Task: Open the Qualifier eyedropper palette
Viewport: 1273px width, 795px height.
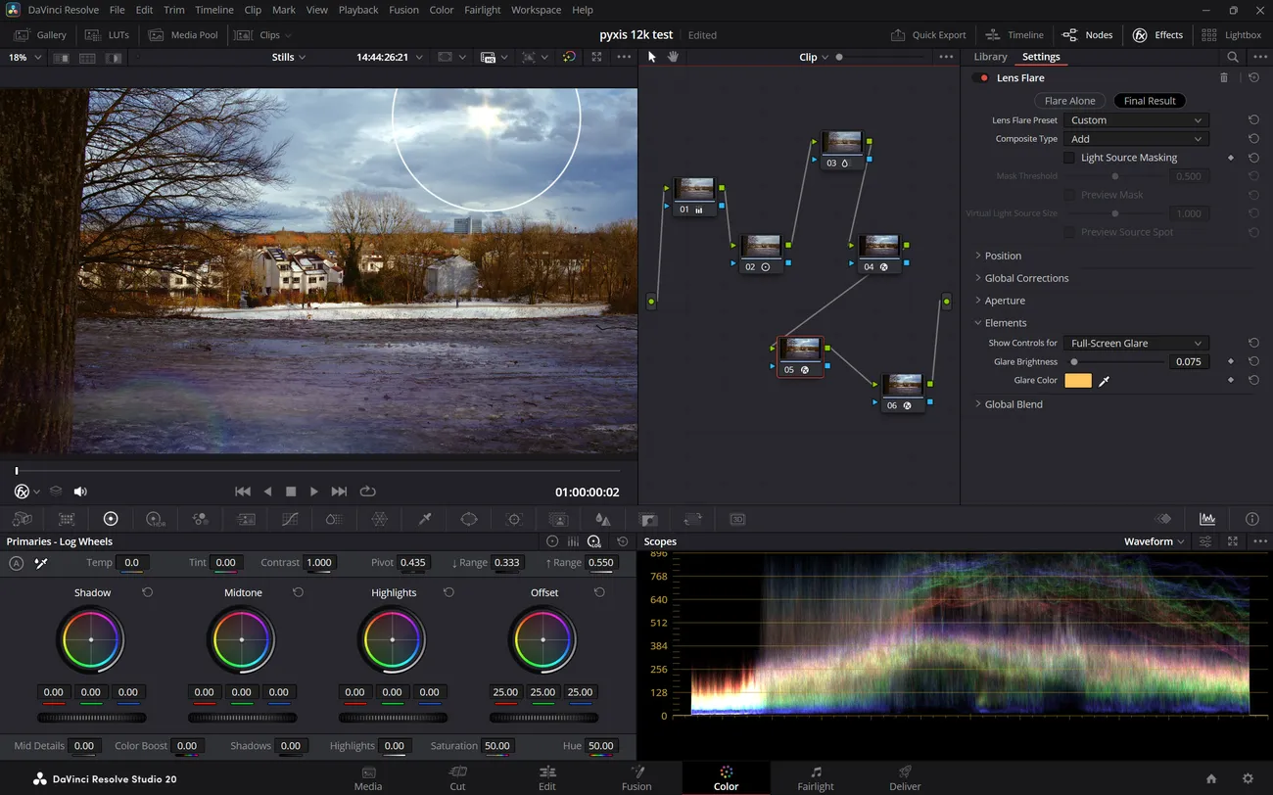Action: pos(425,519)
